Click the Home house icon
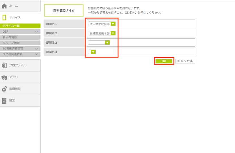Image resolution: width=235 pixels, height=153 pixels. (4, 6)
